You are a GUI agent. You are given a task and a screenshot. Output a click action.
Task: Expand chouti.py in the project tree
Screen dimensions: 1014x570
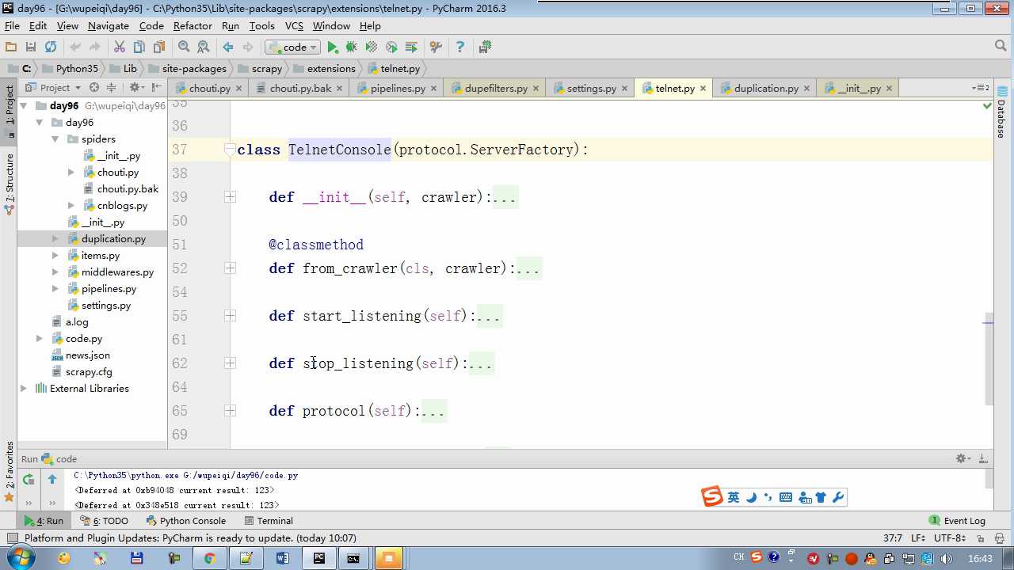[71, 172]
